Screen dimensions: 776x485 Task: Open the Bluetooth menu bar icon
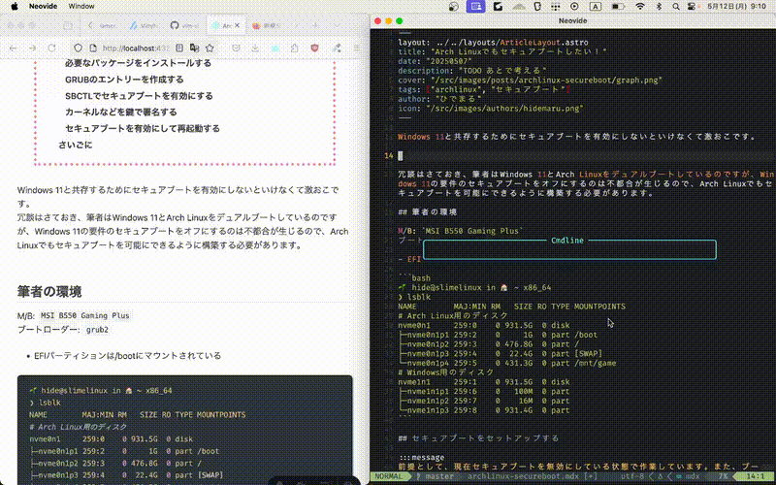point(659,7)
